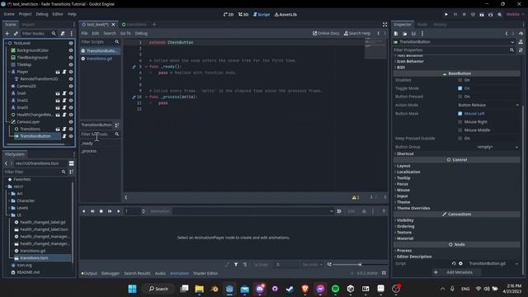Open Online Docs link

coord(326,33)
